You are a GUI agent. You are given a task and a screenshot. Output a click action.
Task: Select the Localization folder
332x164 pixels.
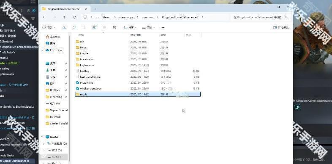coord(138,59)
